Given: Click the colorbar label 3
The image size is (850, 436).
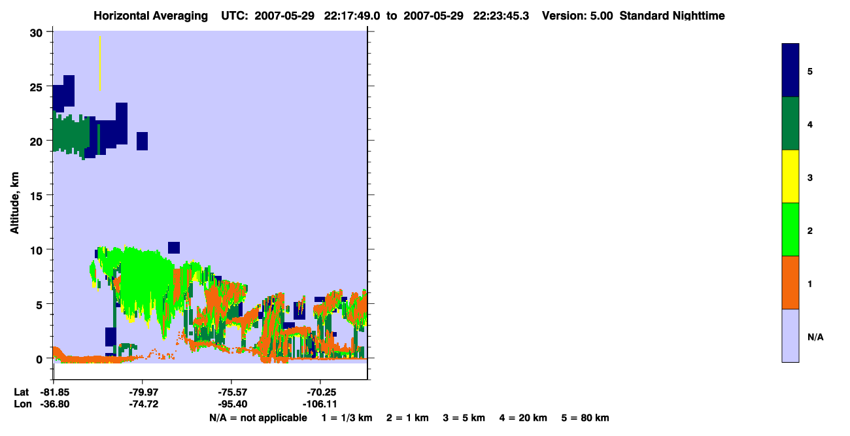Looking at the screenshot, I should click(810, 177).
